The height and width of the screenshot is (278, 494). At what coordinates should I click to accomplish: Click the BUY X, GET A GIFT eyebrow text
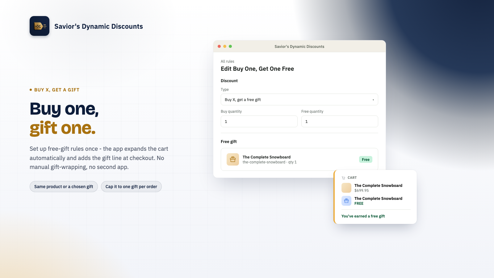coord(57,90)
